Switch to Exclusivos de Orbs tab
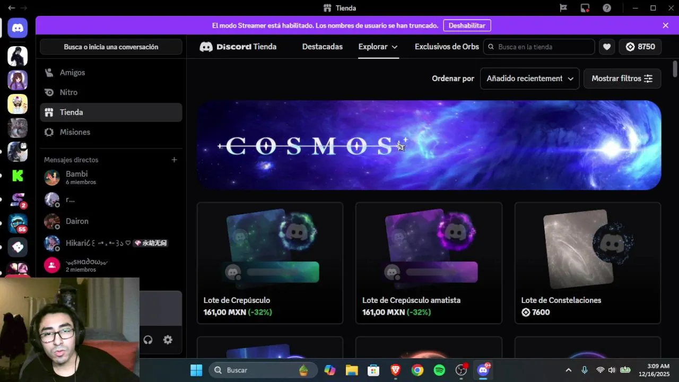The height and width of the screenshot is (382, 679). coord(447,47)
